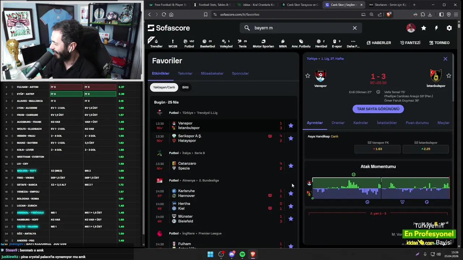Open browser extensions puzzle icon
Viewport: 463px width, 260px height.
tap(422, 14)
